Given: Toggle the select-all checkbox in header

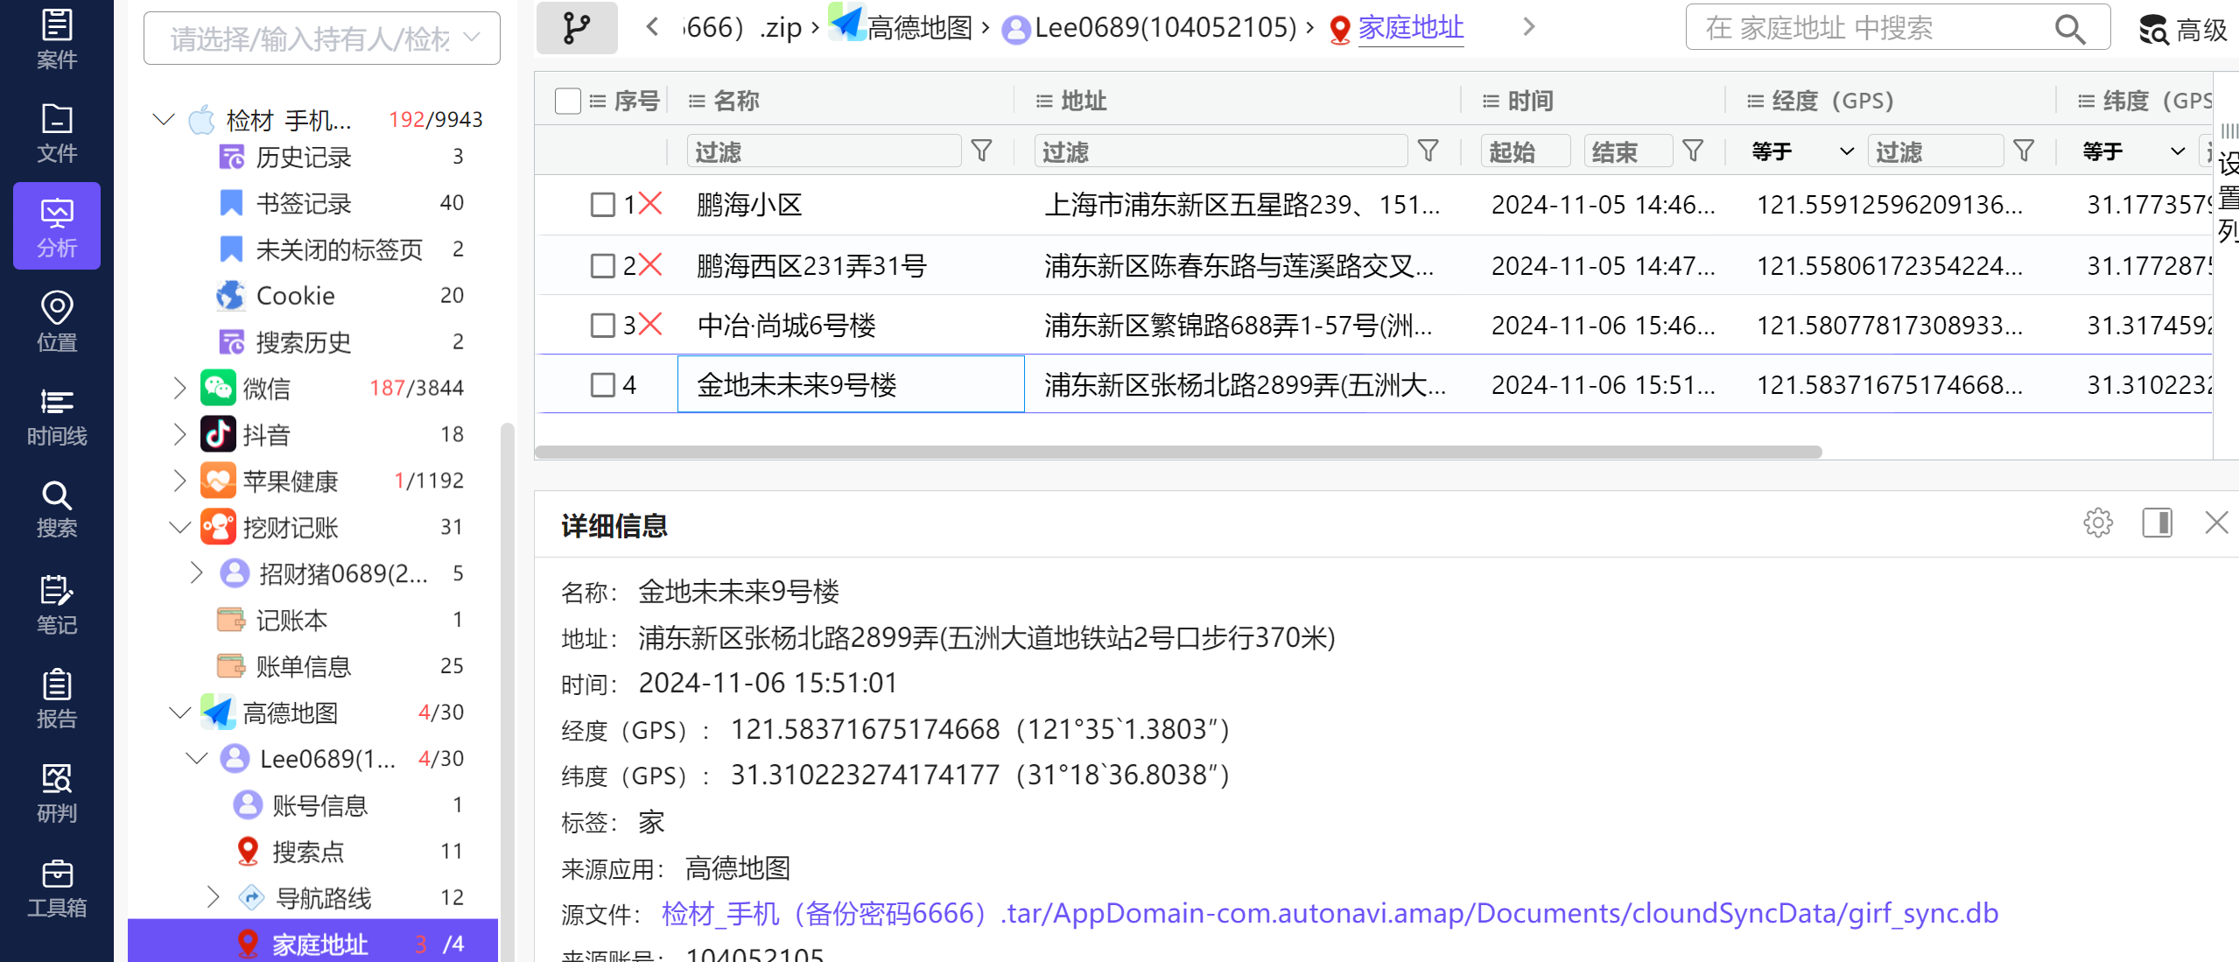Looking at the screenshot, I should 567,102.
